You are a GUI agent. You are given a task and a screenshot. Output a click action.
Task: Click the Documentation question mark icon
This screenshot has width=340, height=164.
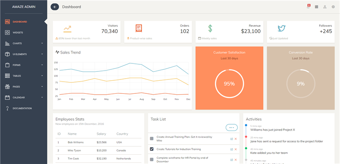(7, 108)
